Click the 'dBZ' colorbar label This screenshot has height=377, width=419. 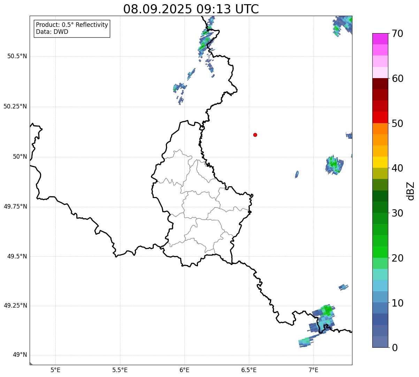coord(411,191)
